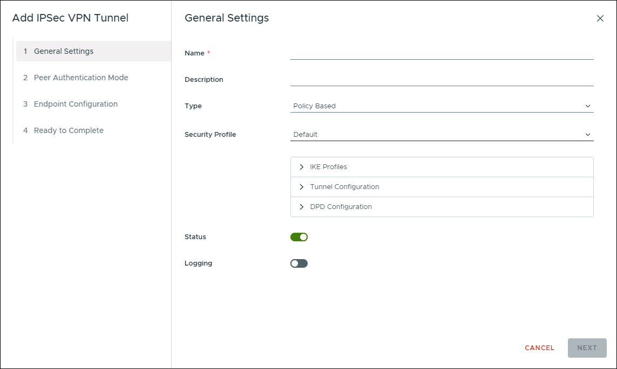Click the Security Profile dropdown chevron
Image resolution: width=617 pixels, height=369 pixels.
(588, 134)
